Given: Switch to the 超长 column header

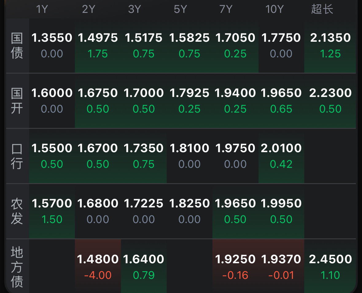Looking at the screenshot, I should tap(322, 9).
